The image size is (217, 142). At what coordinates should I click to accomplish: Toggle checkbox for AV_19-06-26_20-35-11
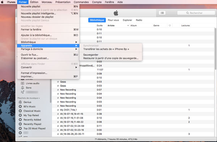click(x=58, y=134)
